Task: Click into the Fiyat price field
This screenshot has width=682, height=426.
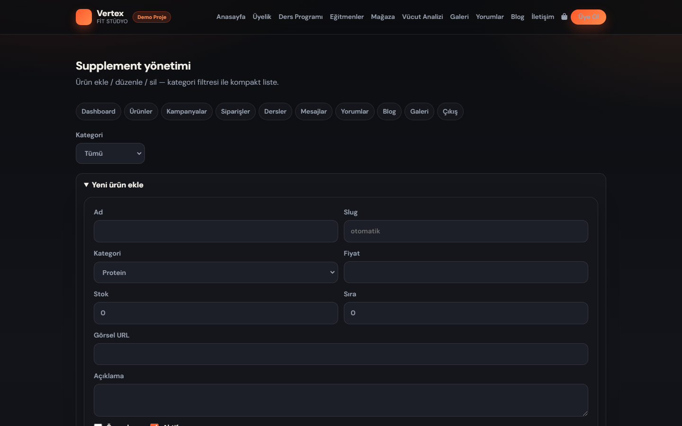Action: click(466, 272)
